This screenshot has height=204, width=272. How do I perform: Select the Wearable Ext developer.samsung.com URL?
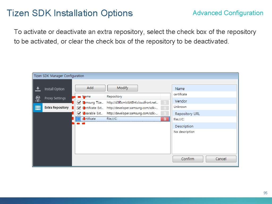tap(132, 113)
